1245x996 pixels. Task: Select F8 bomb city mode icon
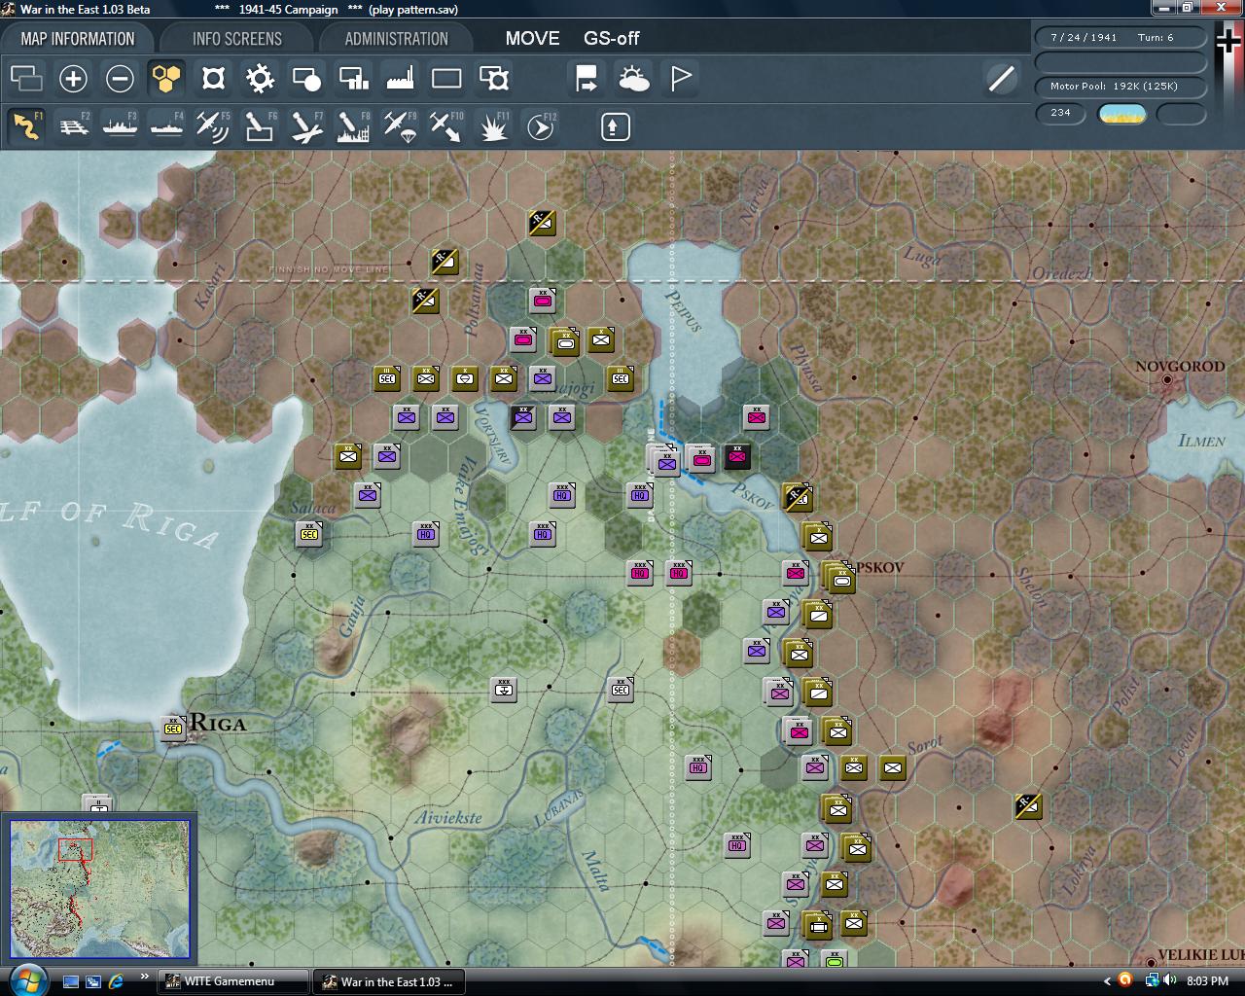pyautogui.click(x=353, y=126)
